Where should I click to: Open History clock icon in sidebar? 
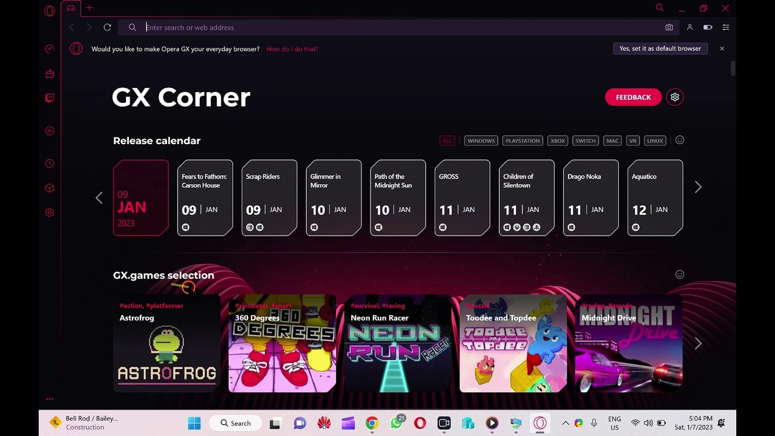(x=50, y=163)
